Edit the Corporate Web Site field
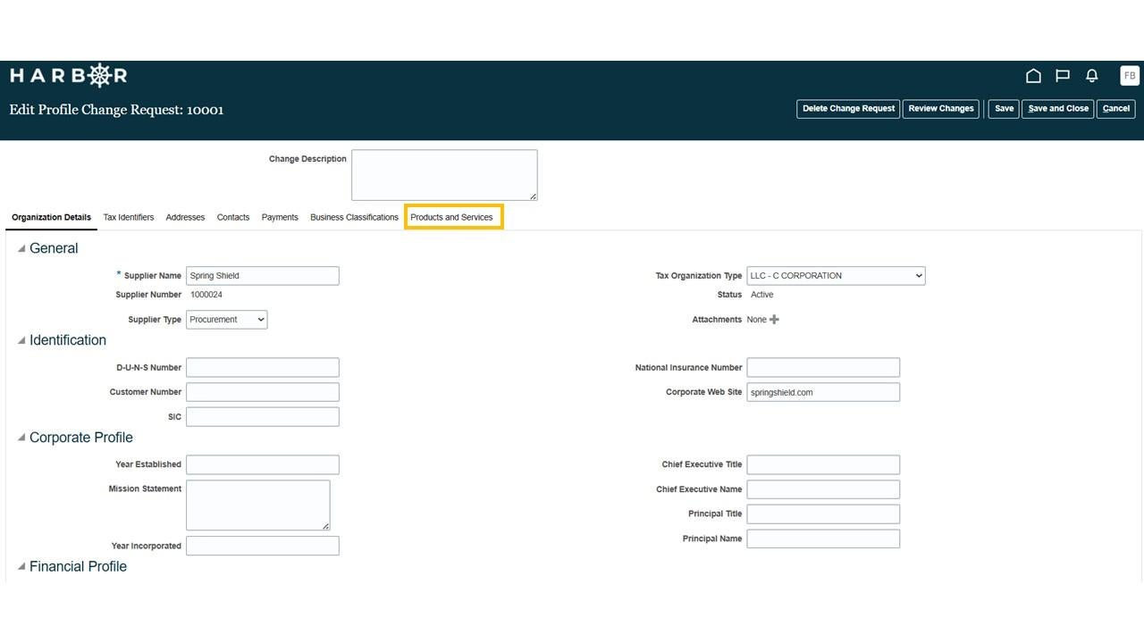Screen dimensions: 1144x643 click(823, 392)
